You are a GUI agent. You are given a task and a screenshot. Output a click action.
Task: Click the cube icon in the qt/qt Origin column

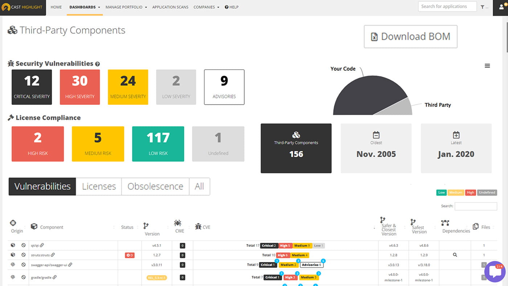click(x=13, y=245)
